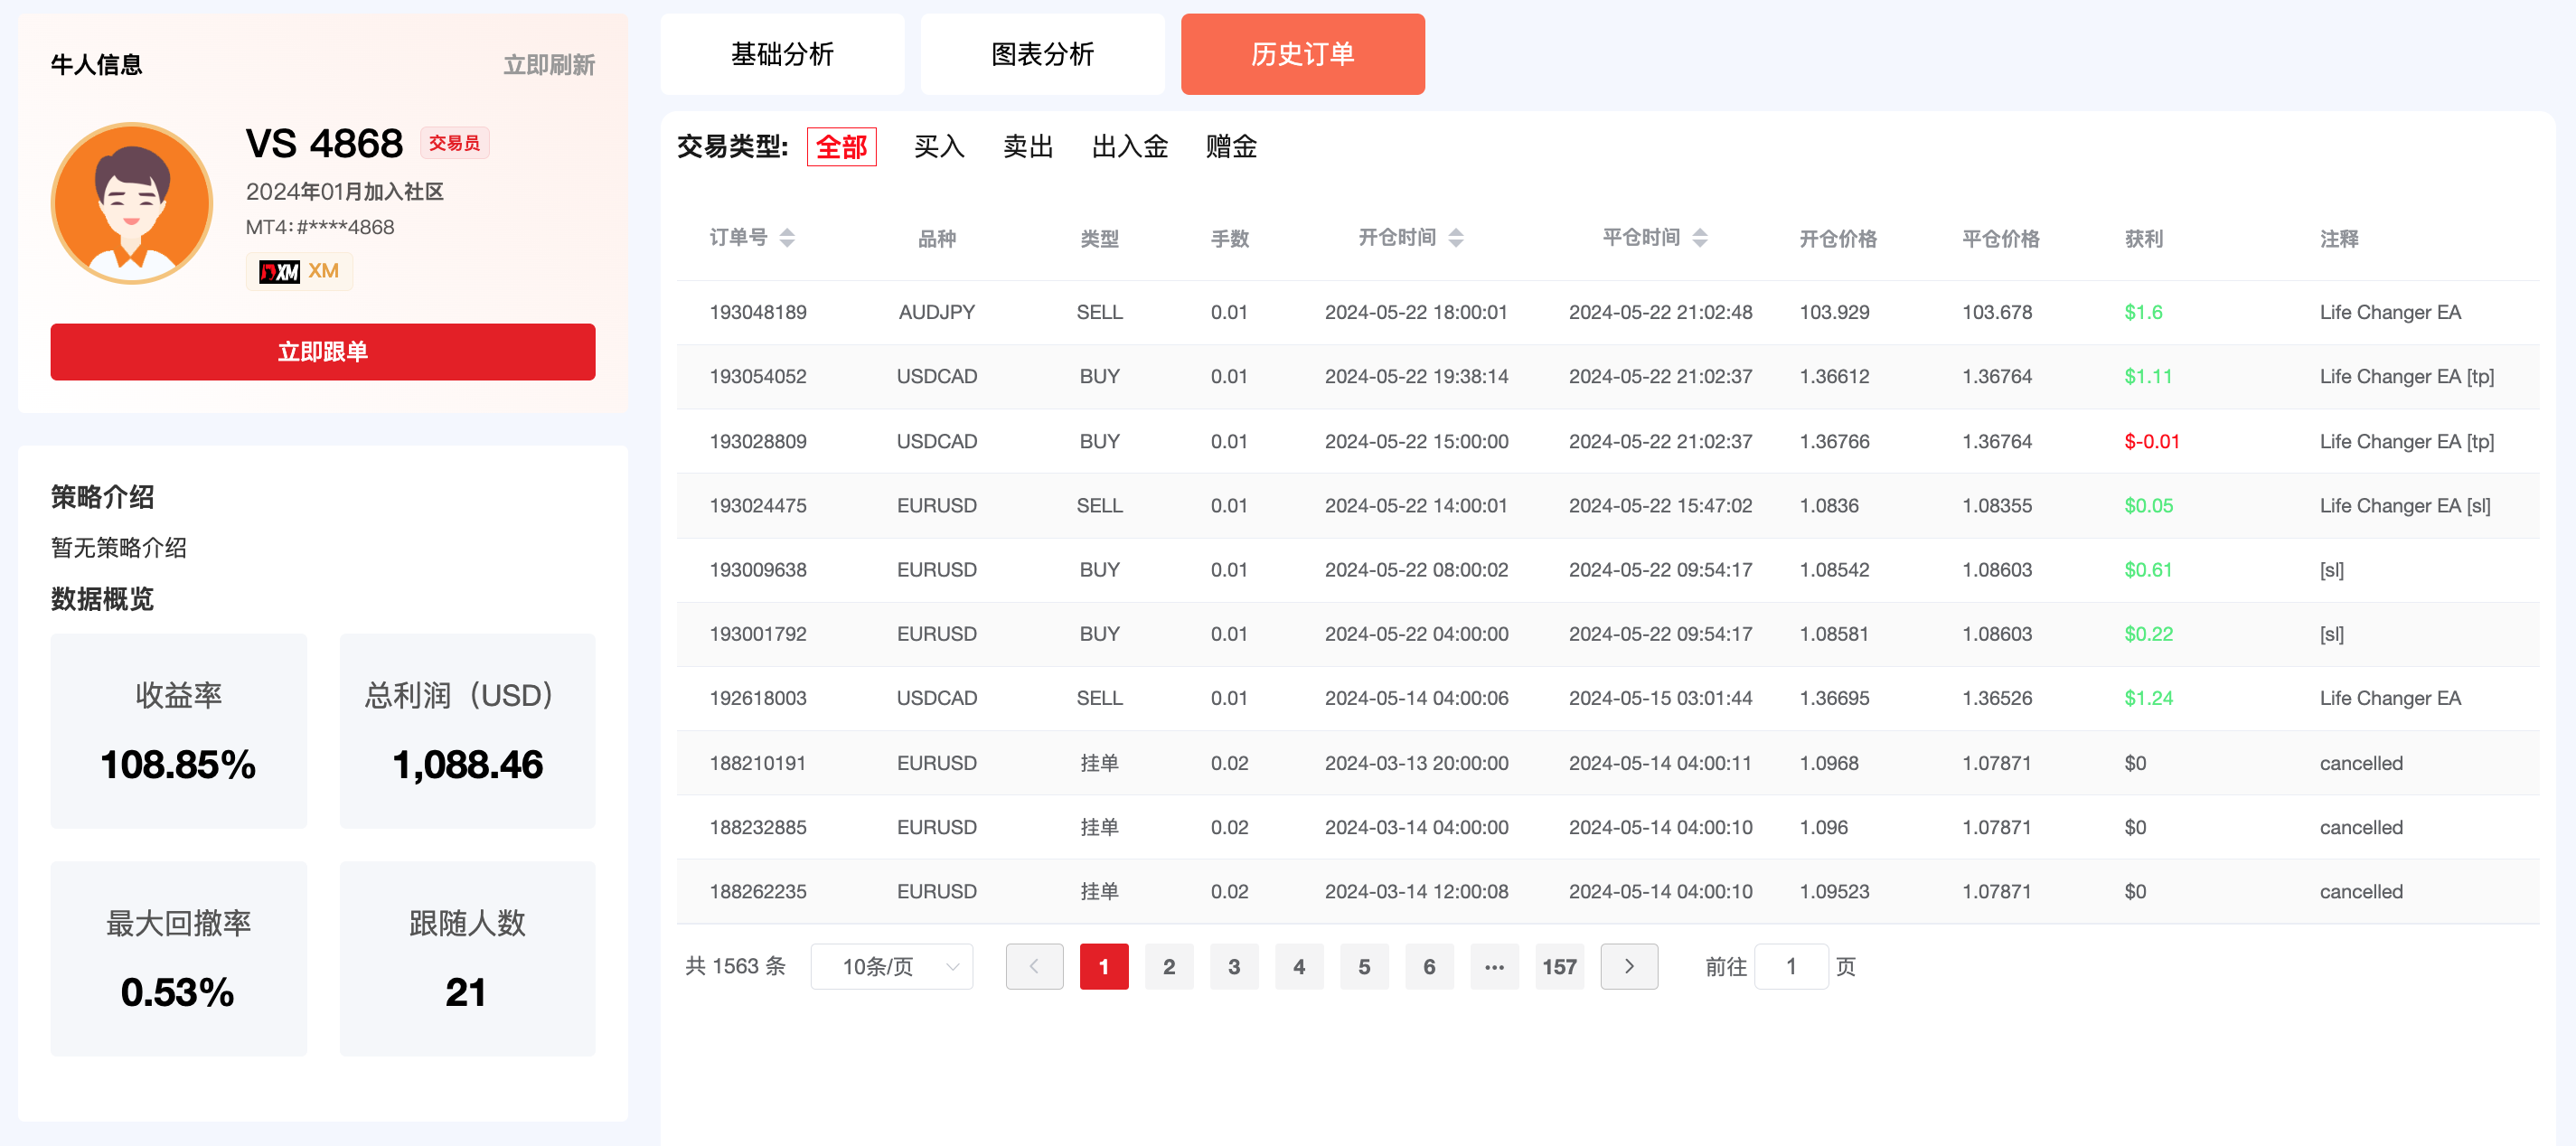Select page 157 in pagination
Image resolution: width=2576 pixels, height=1146 pixels.
click(1559, 966)
